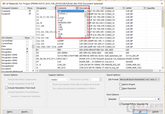Close Comment column filter dropdown arrow
The height and width of the screenshot is (114, 165).
point(77,8)
